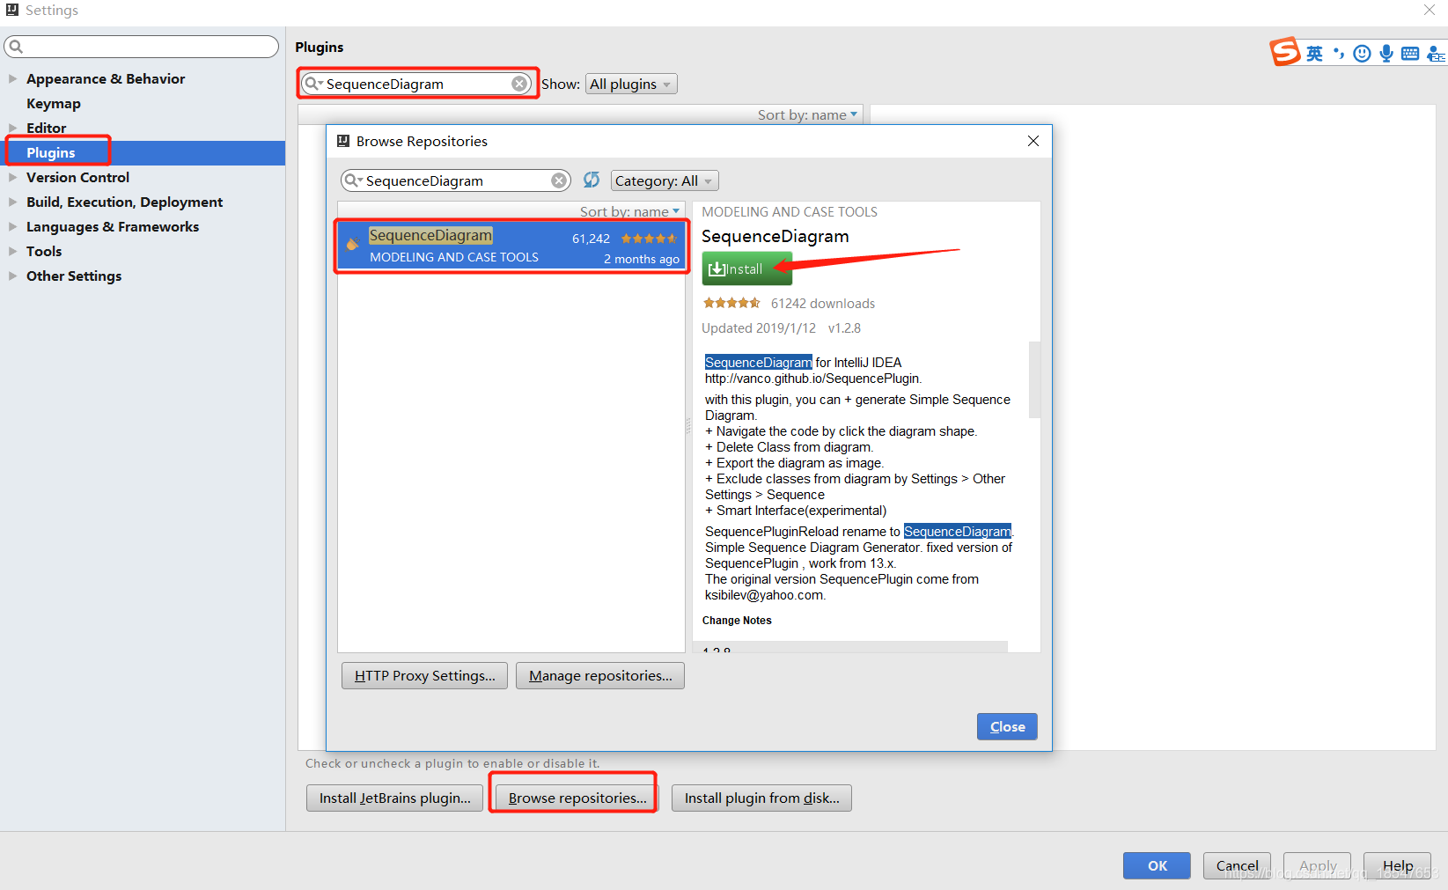The image size is (1448, 890).
Task: Open Help for Settings
Action: tap(1397, 865)
